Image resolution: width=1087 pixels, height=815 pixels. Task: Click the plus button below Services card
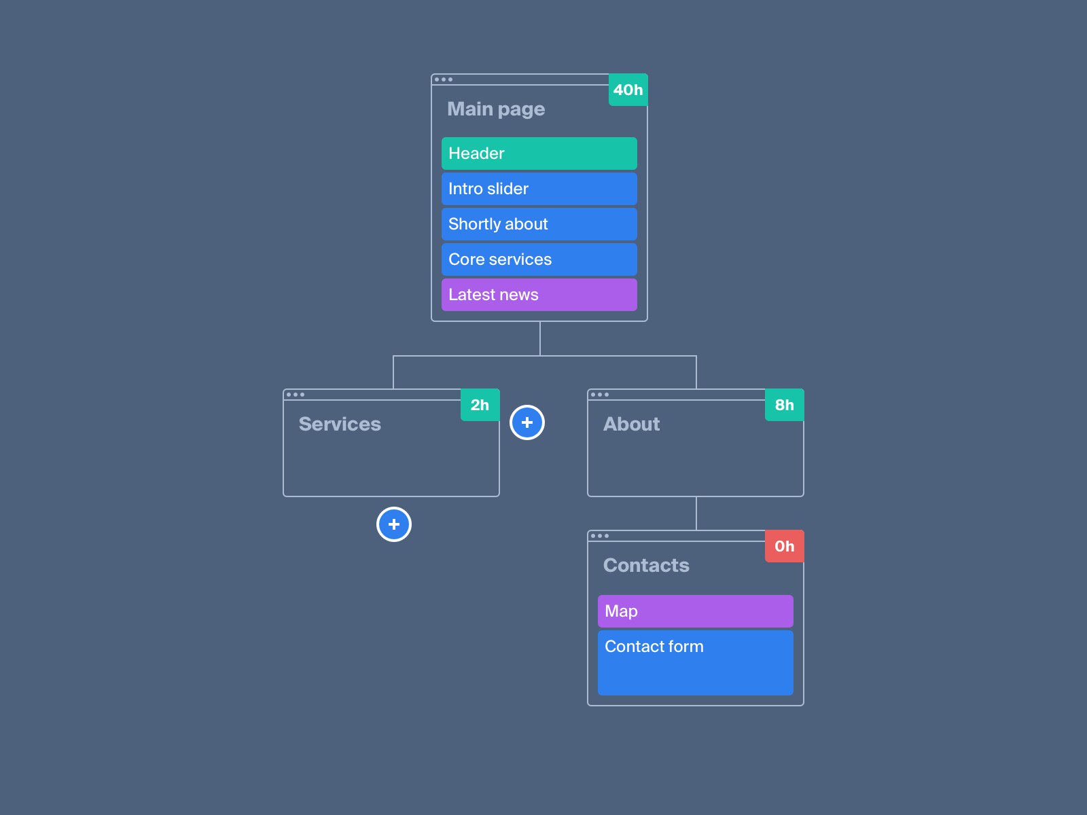(x=394, y=524)
